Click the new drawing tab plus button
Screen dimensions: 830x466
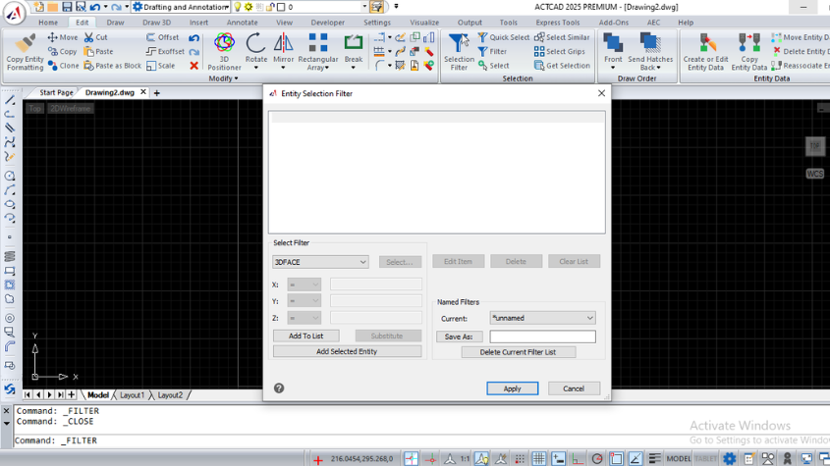[157, 92]
